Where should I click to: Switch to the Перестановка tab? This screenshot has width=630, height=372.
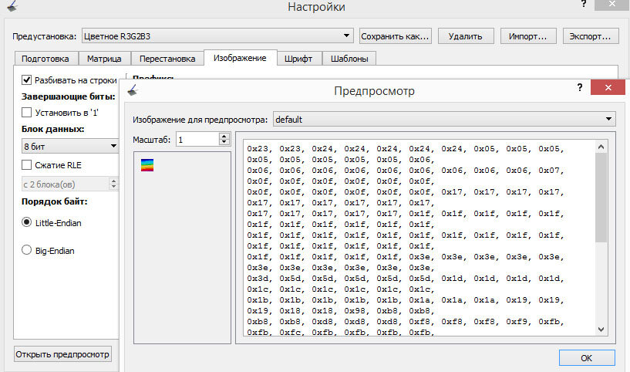(167, 59)
